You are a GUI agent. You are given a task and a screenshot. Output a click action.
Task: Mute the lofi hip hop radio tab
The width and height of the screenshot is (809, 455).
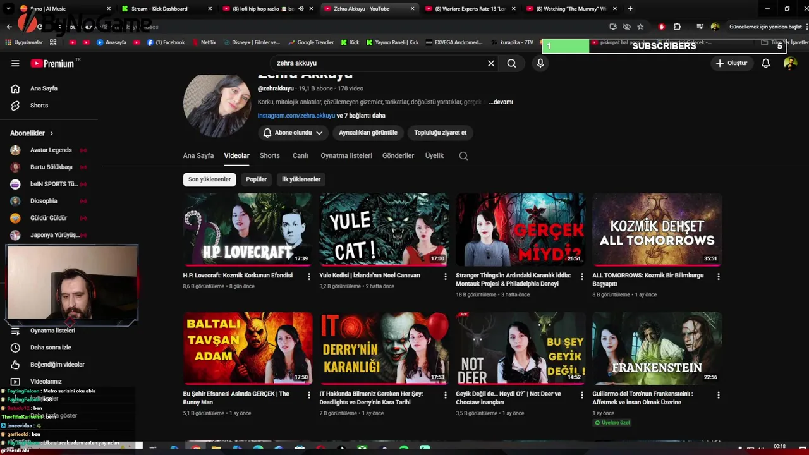click(301, 9)
